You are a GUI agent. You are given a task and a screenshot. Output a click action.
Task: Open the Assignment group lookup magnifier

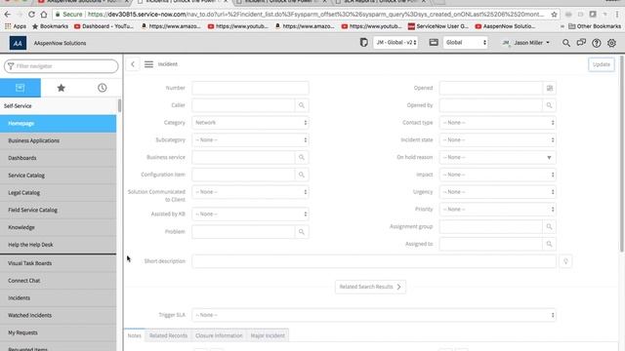[x=549, y=226]
